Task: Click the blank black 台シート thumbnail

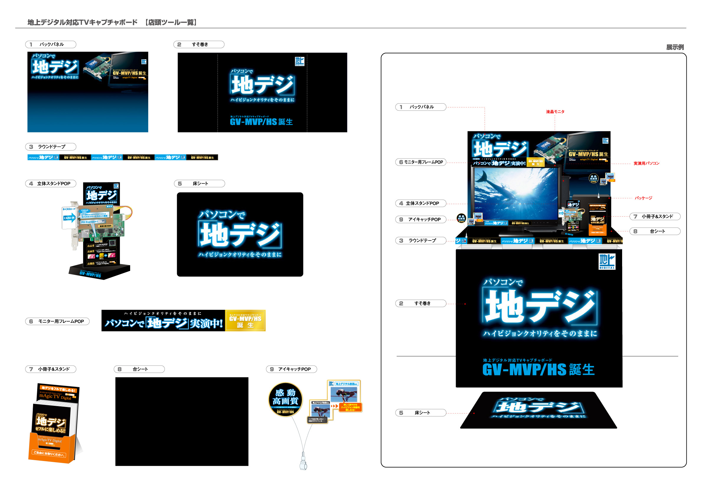Action: point(182,421)
